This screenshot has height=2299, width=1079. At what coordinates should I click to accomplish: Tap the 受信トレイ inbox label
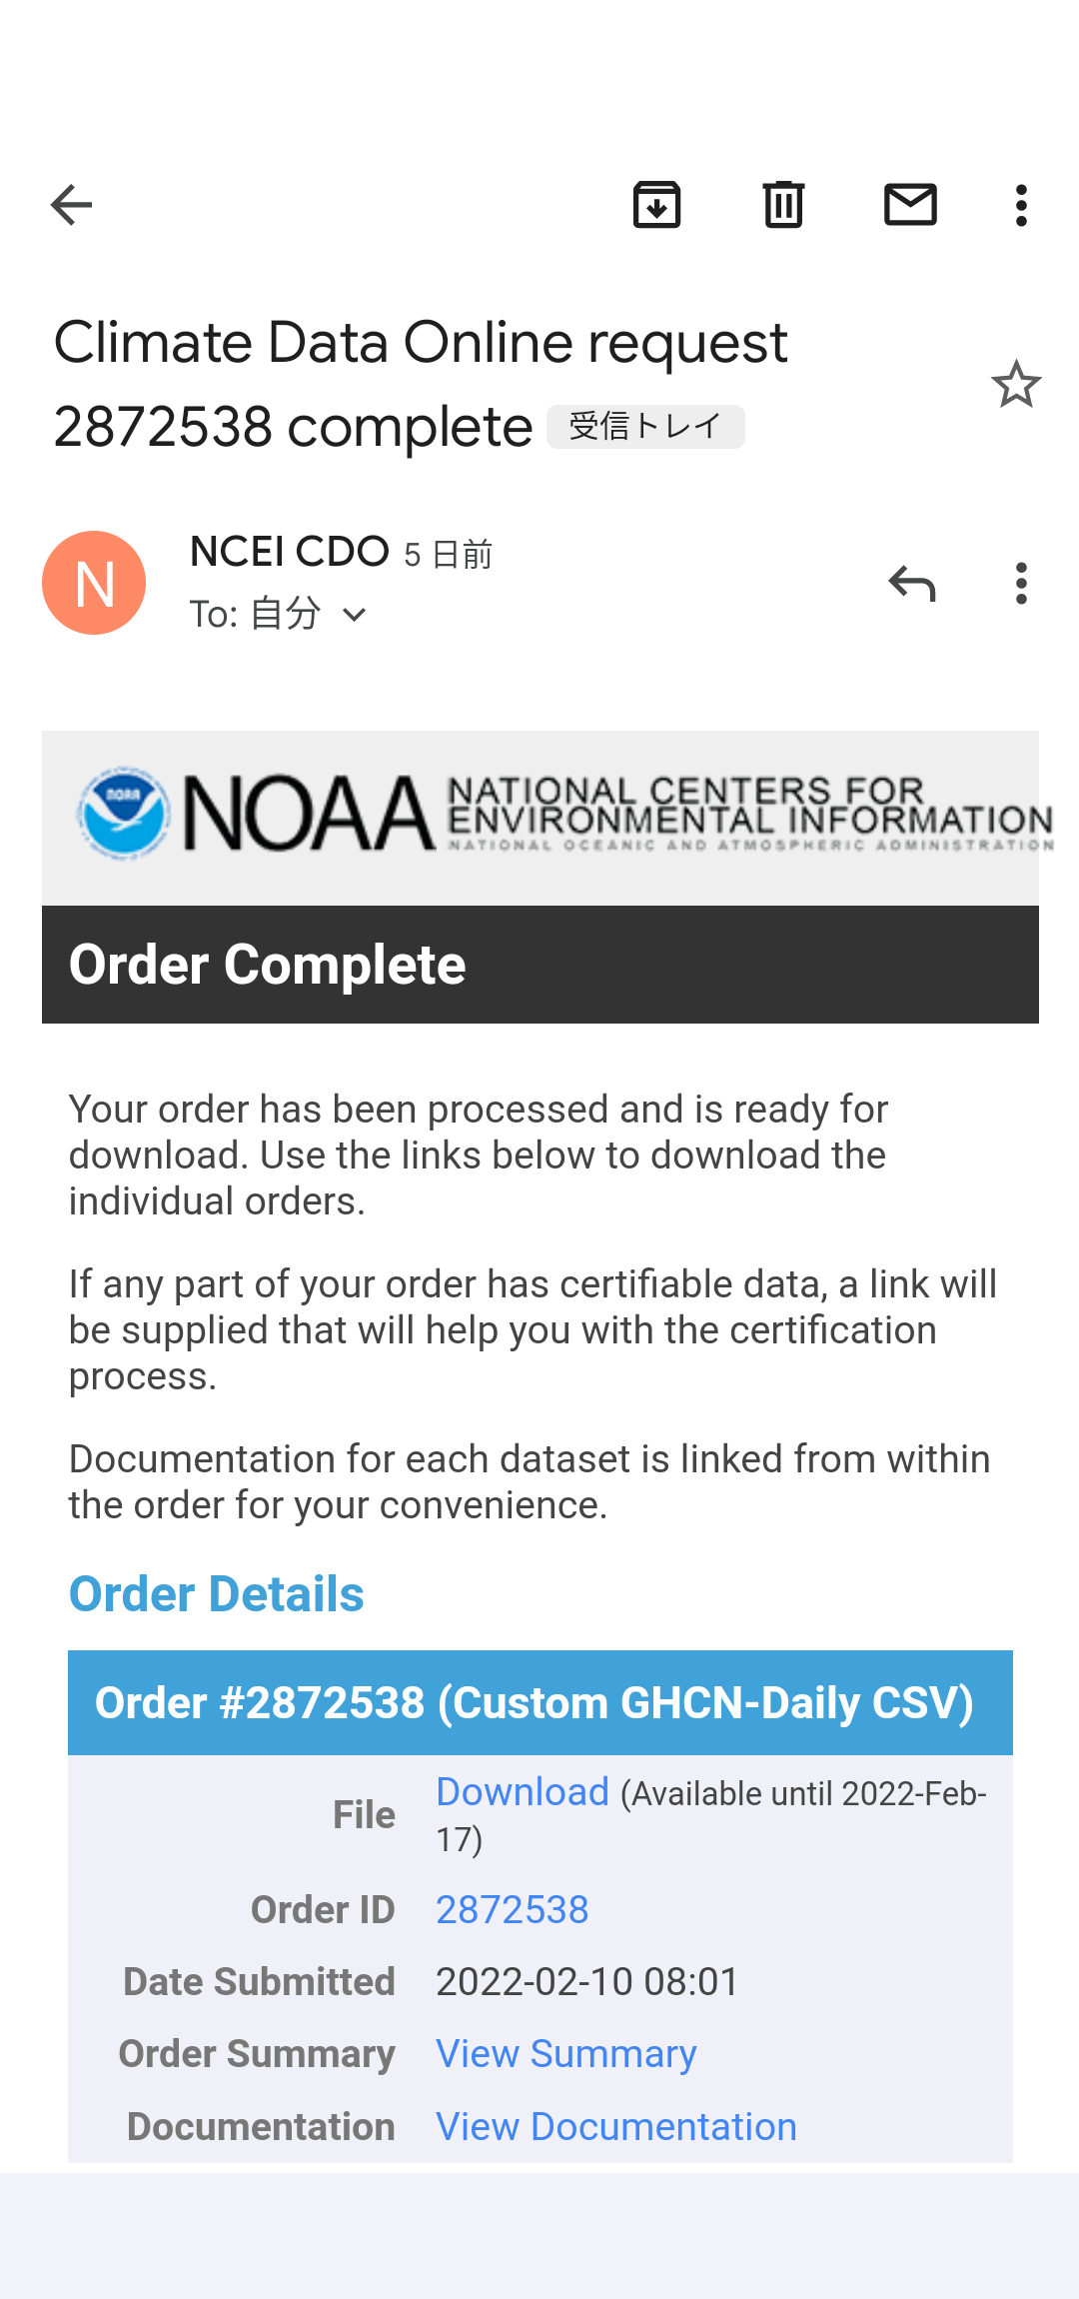tap(645, 427)
